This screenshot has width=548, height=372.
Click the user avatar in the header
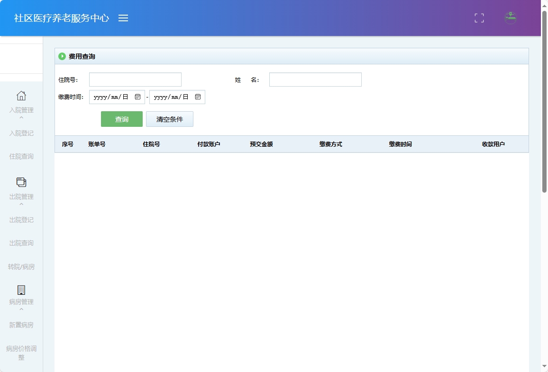point(510,18)
